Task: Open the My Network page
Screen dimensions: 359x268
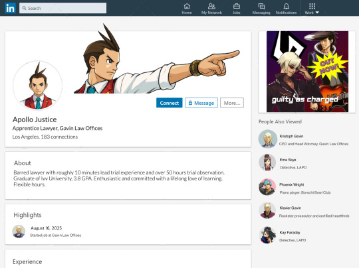Action: coord(211,9)
